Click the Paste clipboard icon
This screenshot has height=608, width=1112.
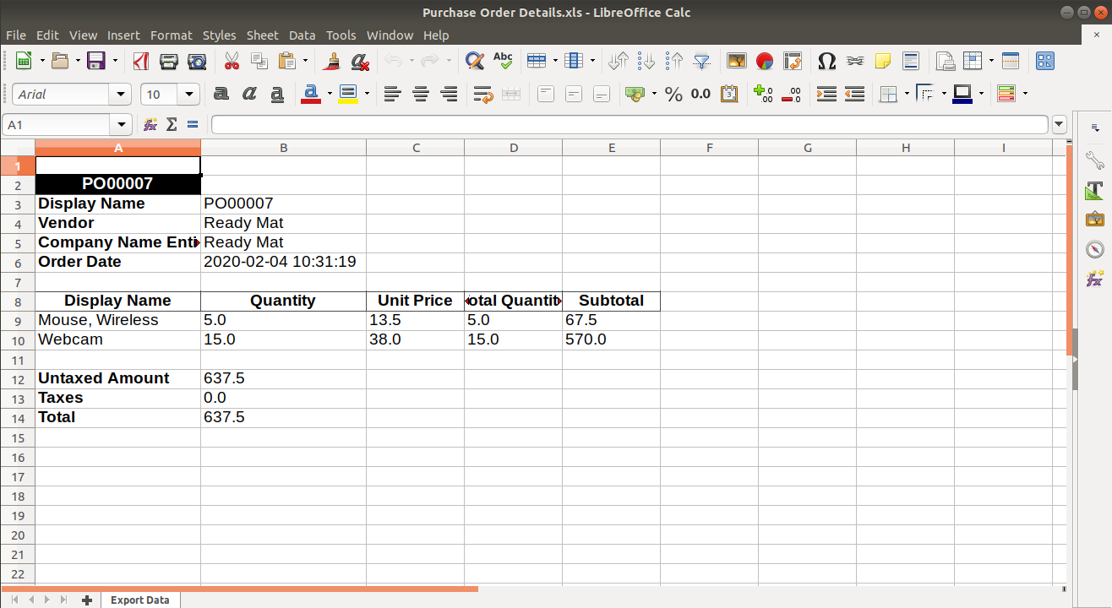287,61
